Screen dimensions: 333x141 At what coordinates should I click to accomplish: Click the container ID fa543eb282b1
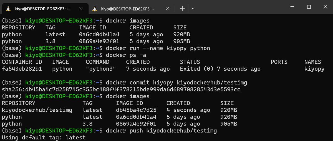[x=22, y=69]
